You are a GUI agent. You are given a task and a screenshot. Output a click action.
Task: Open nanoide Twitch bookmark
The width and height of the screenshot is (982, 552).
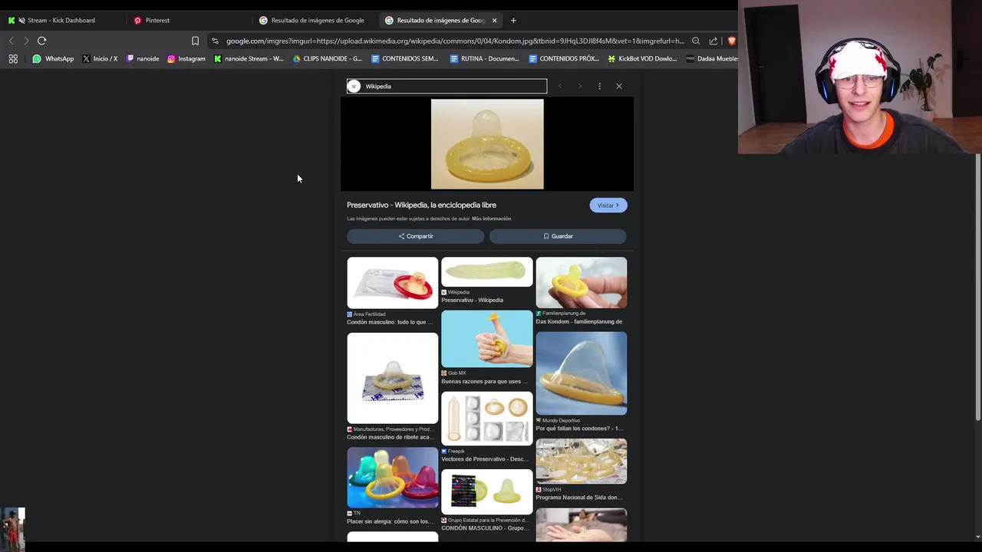[143, 58]
